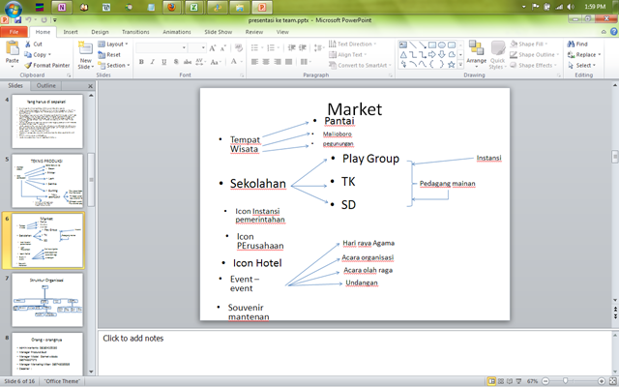Increase font size with grow font icon
This screenshot has width=619, height=387.
(213, 48)
